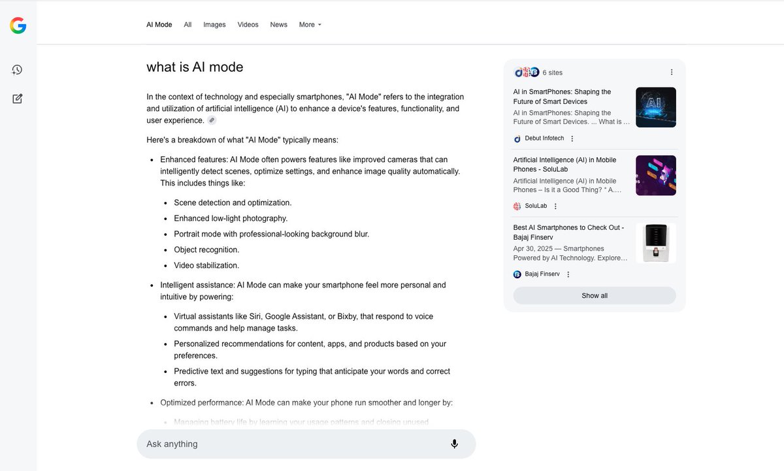Click the 'Virtual assistants like Siri' bullet
The image size is (784, 471).
click(x=303, y=322)
